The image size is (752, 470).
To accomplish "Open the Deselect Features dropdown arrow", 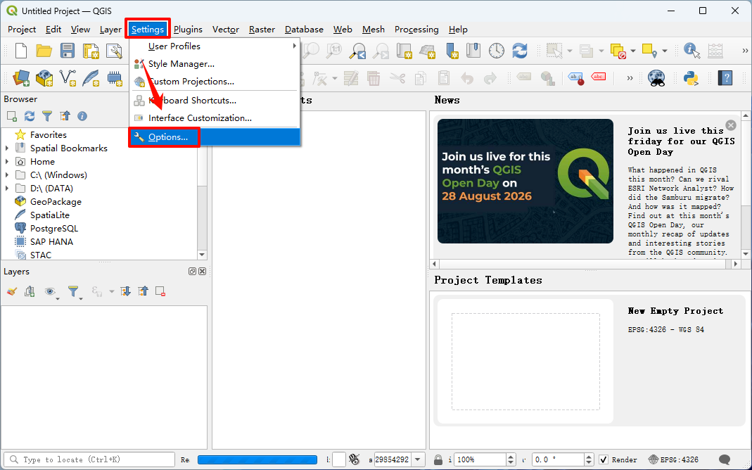I will (633, 51).
